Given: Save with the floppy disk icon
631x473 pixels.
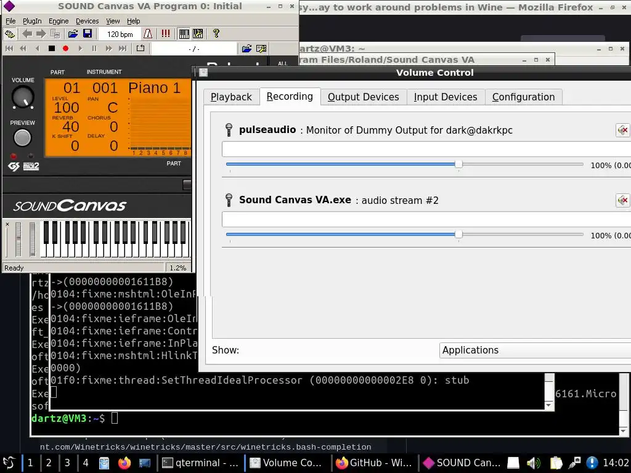Looking at the screenshot, I should pyautogui.click(x=88, y=34).
